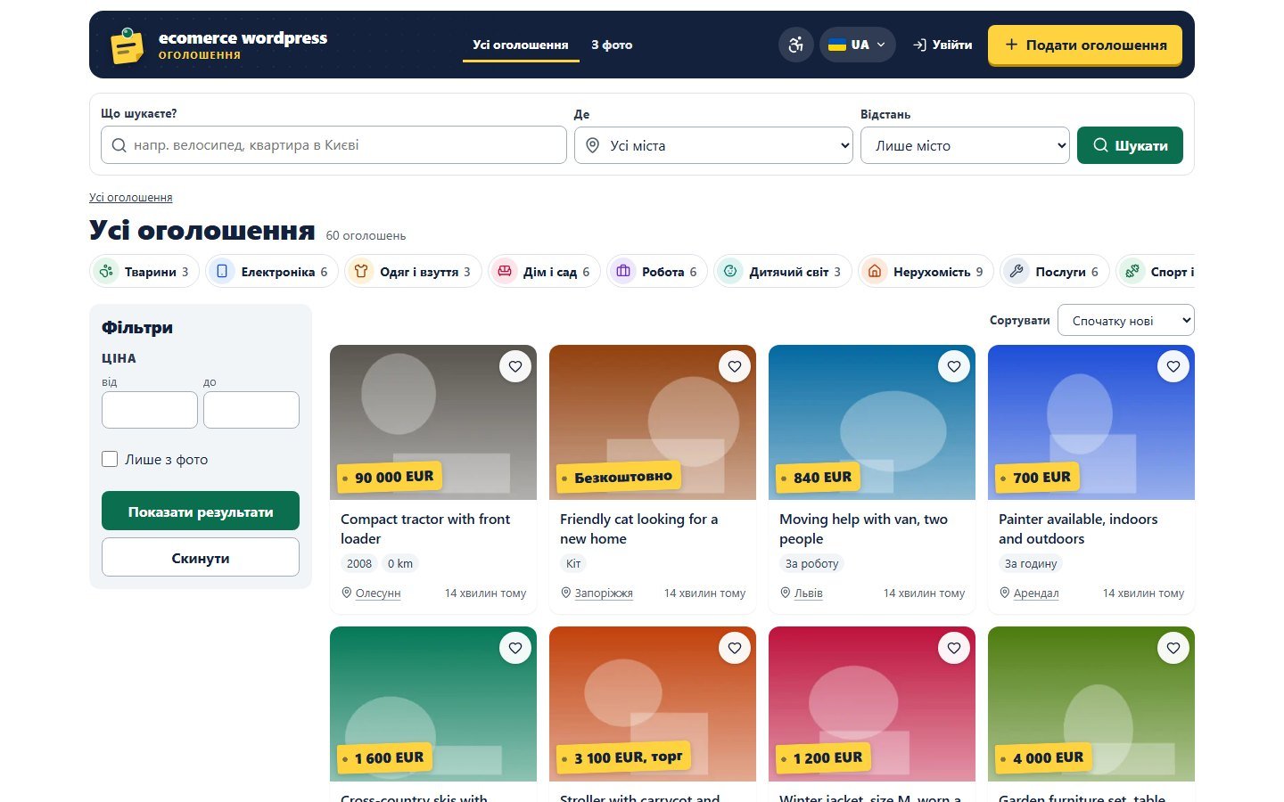Expand the Лише місто distance dropdown
1284x802 pixels.
(965, 145)
